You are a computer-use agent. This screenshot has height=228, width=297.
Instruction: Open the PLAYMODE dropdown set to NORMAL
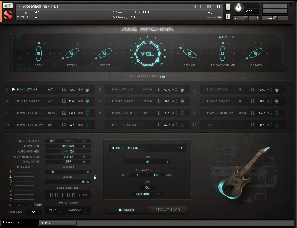pyautogui.click(x=68, y=146)
